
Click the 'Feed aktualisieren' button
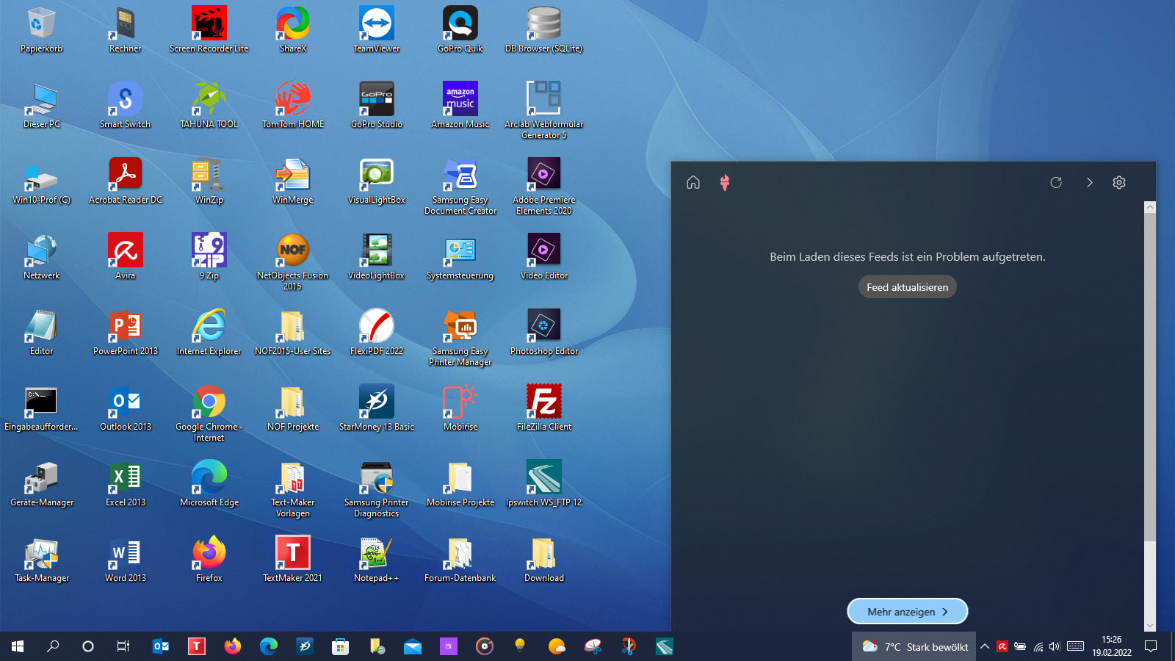click(907, 287)
